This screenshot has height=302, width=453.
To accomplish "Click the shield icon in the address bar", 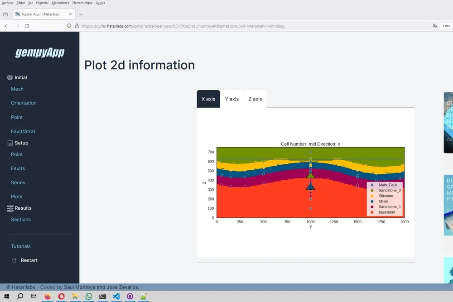I will (69, 26).
